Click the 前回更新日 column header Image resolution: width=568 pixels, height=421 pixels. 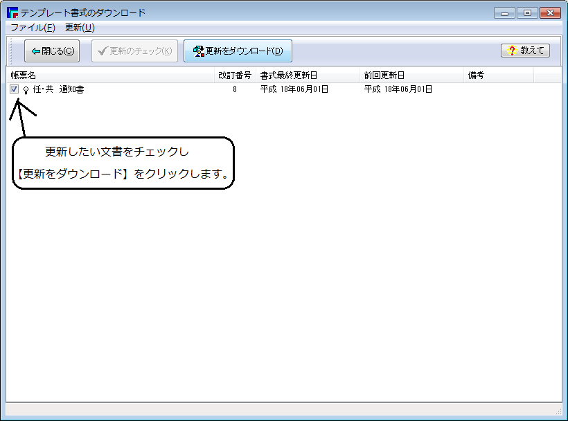tap(411, 75)
